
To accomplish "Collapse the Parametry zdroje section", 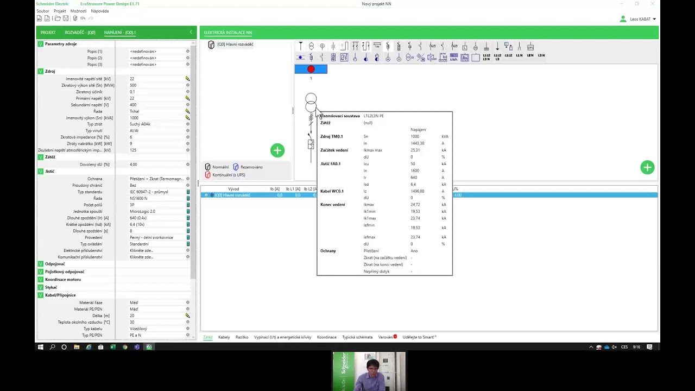I will click(x=40, y=44).
